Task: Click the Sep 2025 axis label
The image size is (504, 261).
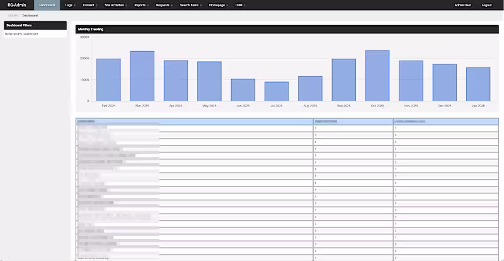Action: click(x=343, y=105)
